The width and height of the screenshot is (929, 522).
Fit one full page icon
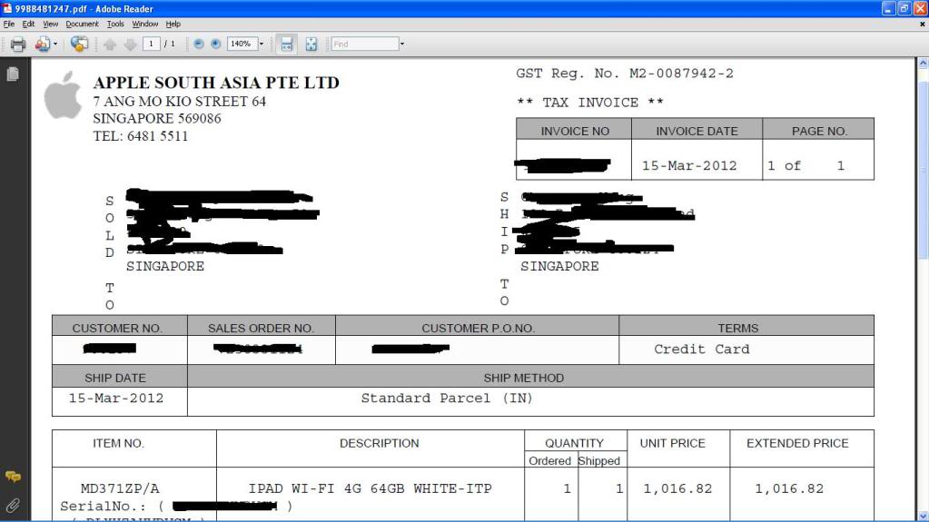(x=311, y=44)
